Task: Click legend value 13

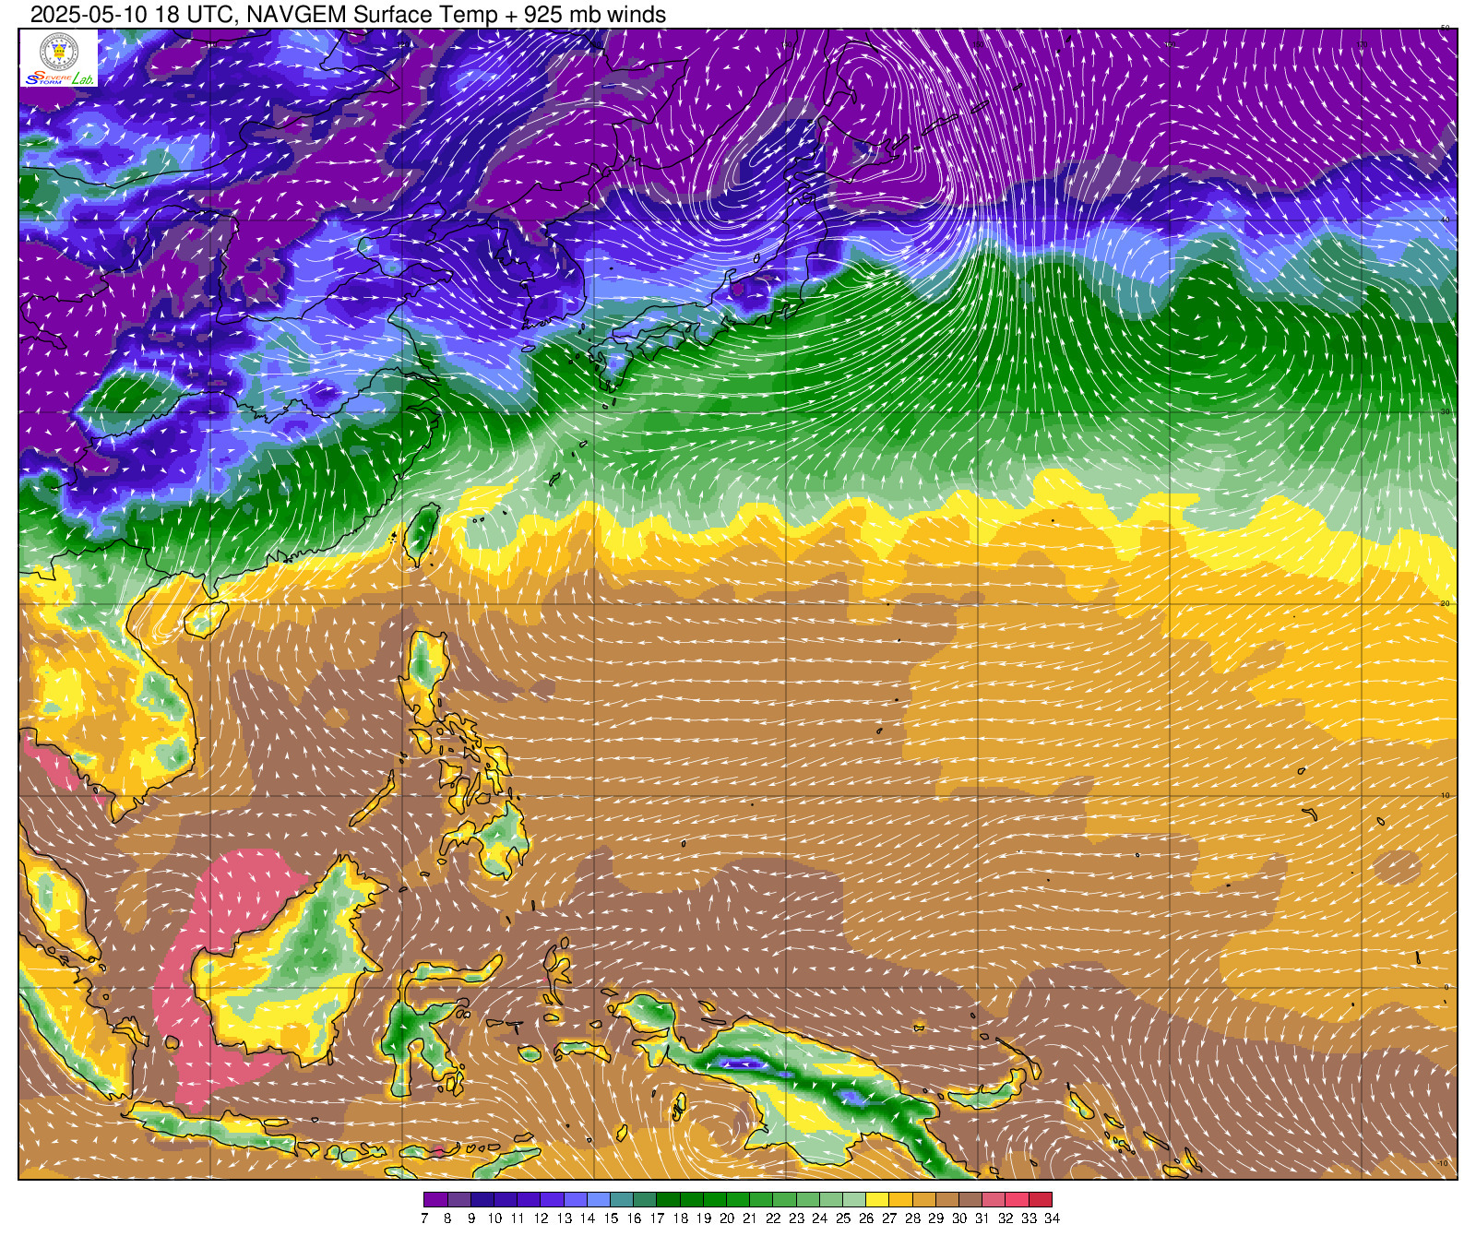Action: 565,1218
